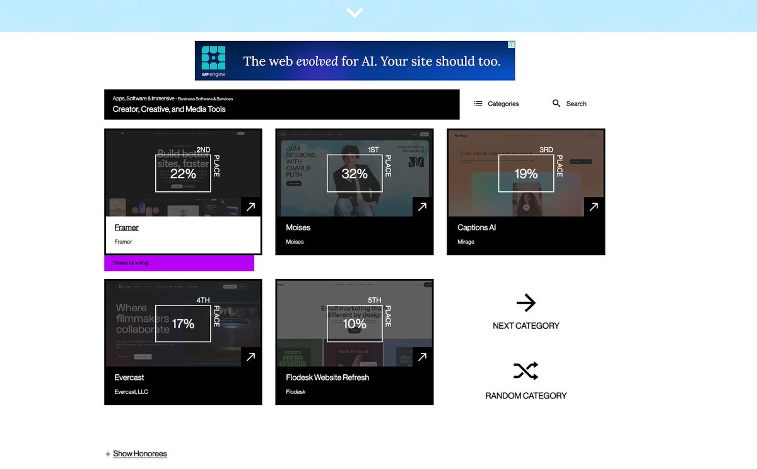Open the Search label
Viewport: 757px width, 469px height.
coord(576,104)
